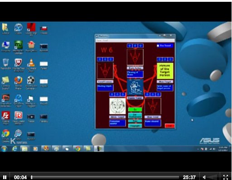The width and height of the screenshot is (232, 180).
Task: Open the VLC media player desktop icon
Action: tap(31, 65)
